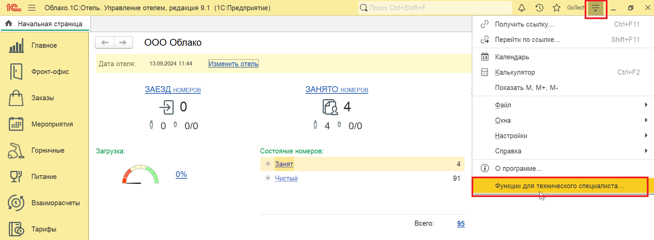Open Фронт-офис door icon
Viewport: 654px width, 240px height.
[16, 72]
